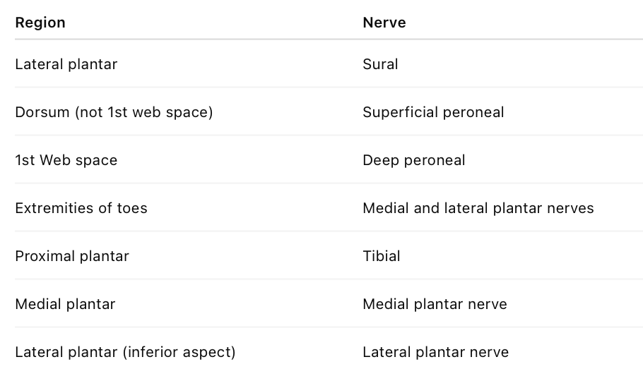Click the Deep peroneal cell
The height and width of the screenshot is (381, 643).
[x=414, y=160]
